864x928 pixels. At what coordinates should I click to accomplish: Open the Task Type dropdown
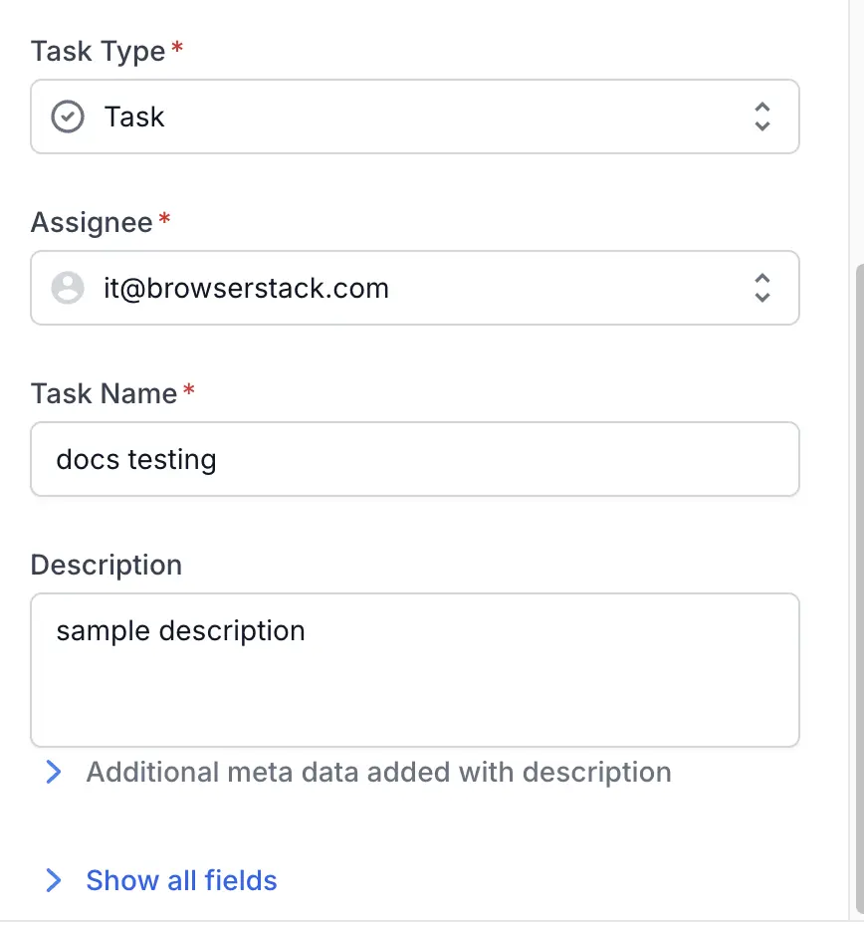pyautogui.click(x=414, y=117)
